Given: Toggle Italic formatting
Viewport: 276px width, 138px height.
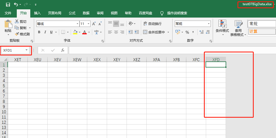Looking at the screenshot, I should pyautogui.click(x=45, y=32).
